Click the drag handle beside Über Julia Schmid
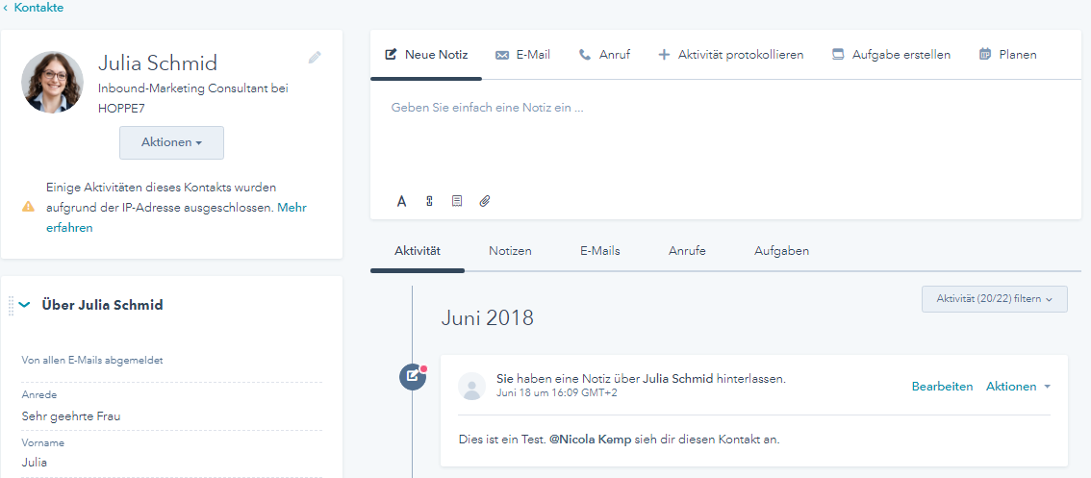Viewport: 1091px width, 478px height. click(12, 306)
